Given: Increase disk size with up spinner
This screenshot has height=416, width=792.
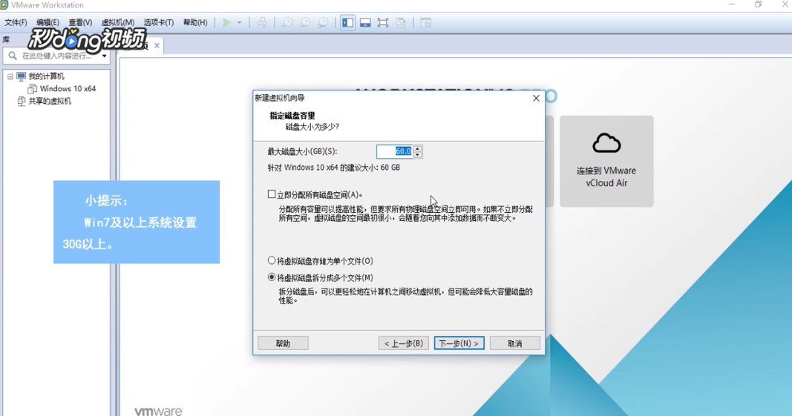Looking at the screenshot, I should pos(417,148).
